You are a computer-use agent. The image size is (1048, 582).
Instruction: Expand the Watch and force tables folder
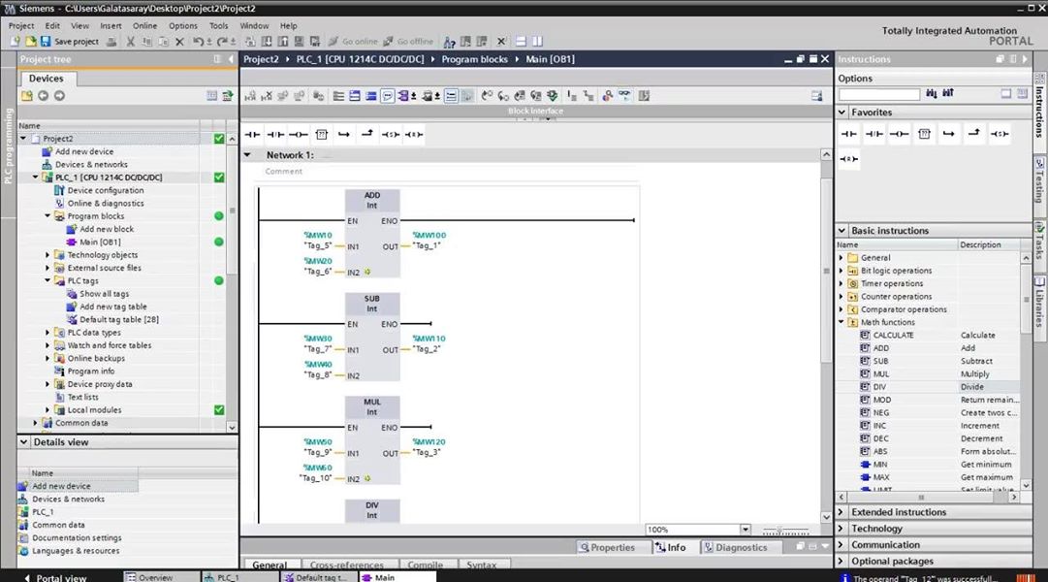click(x=48, y=345)
